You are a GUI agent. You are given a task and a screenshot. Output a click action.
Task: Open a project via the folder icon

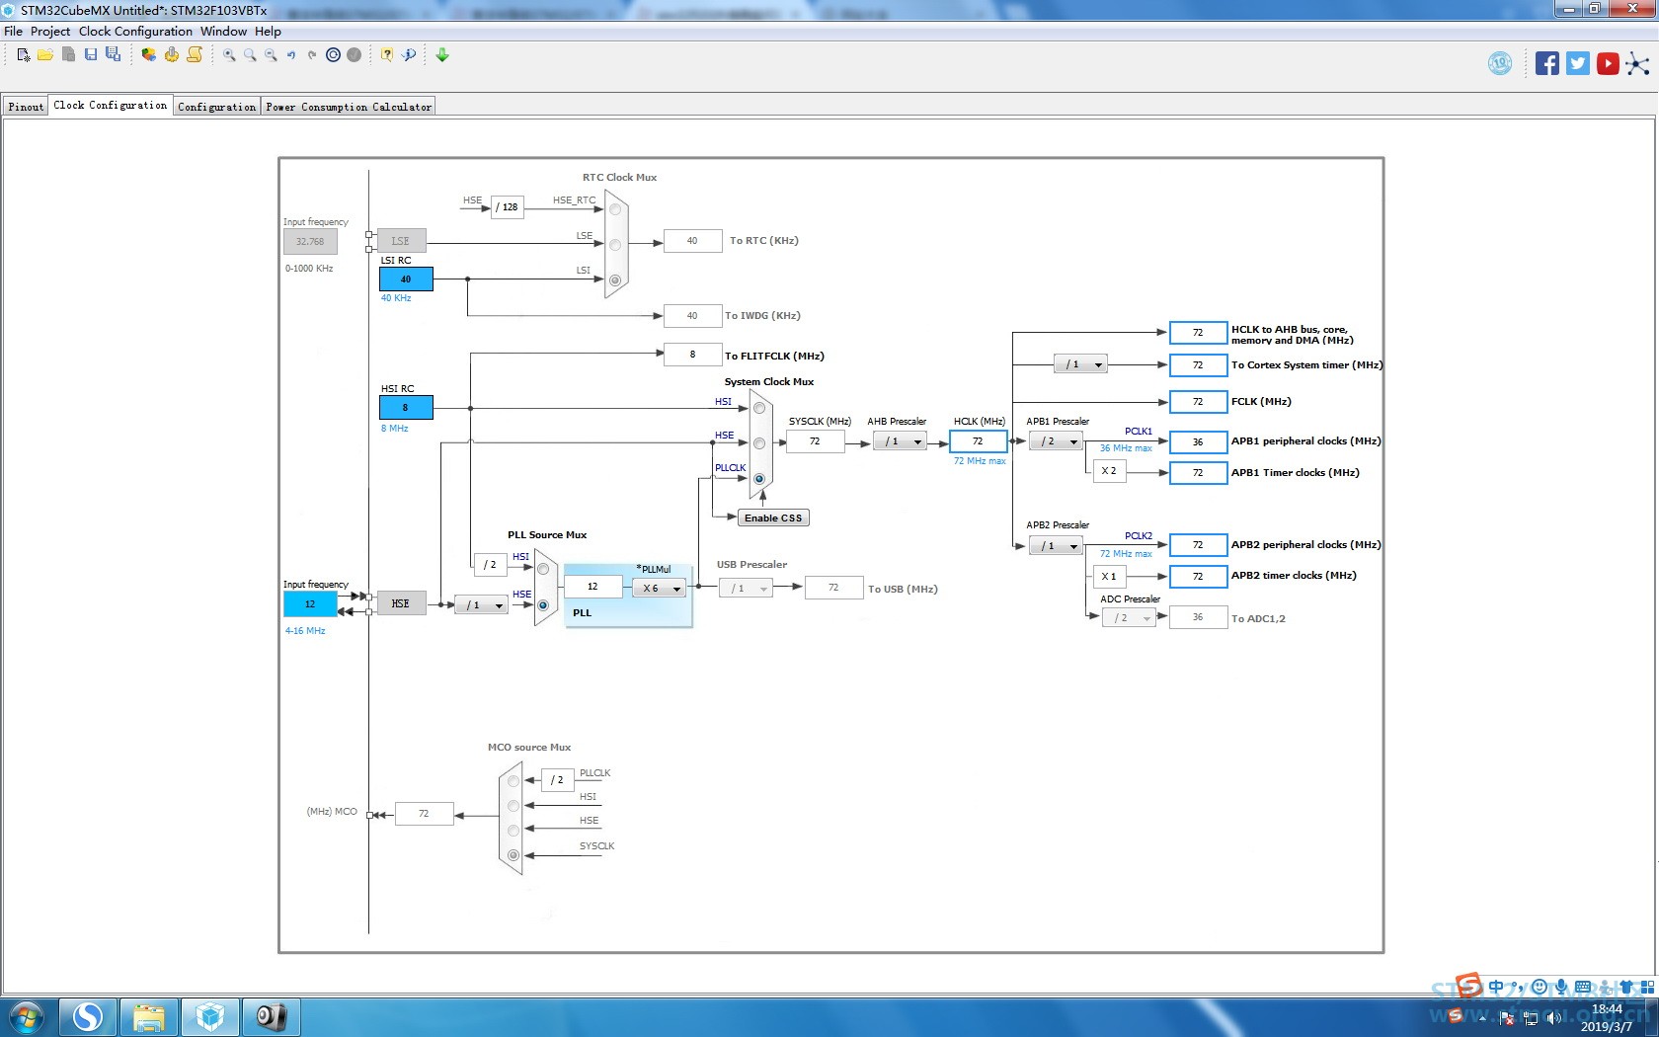click(45, 55)
